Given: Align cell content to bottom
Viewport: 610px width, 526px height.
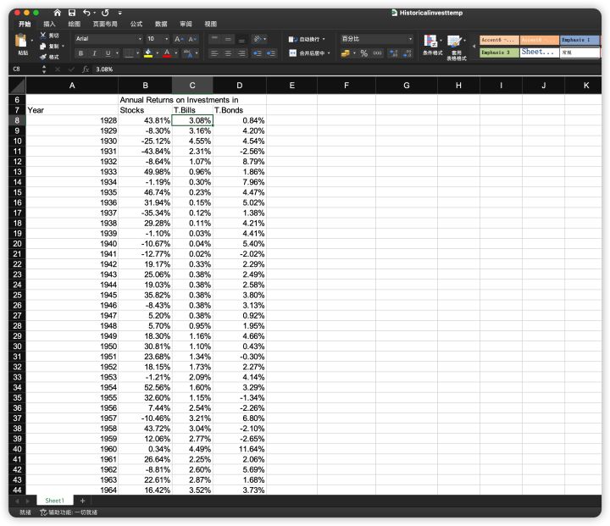Looking at the screenshot, I should [241, 39].
